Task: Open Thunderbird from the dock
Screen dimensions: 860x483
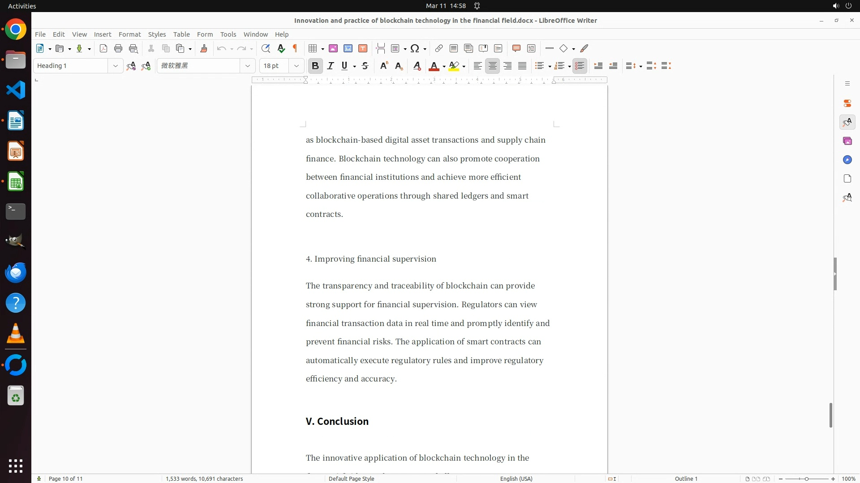Action: click(x=16, y=272)
